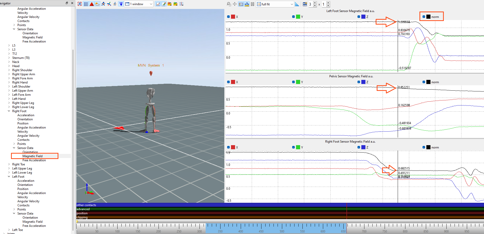
Task: Uncheck the norm checkbox on Left Foot magnetic chart
Action: tap(424, 16)
